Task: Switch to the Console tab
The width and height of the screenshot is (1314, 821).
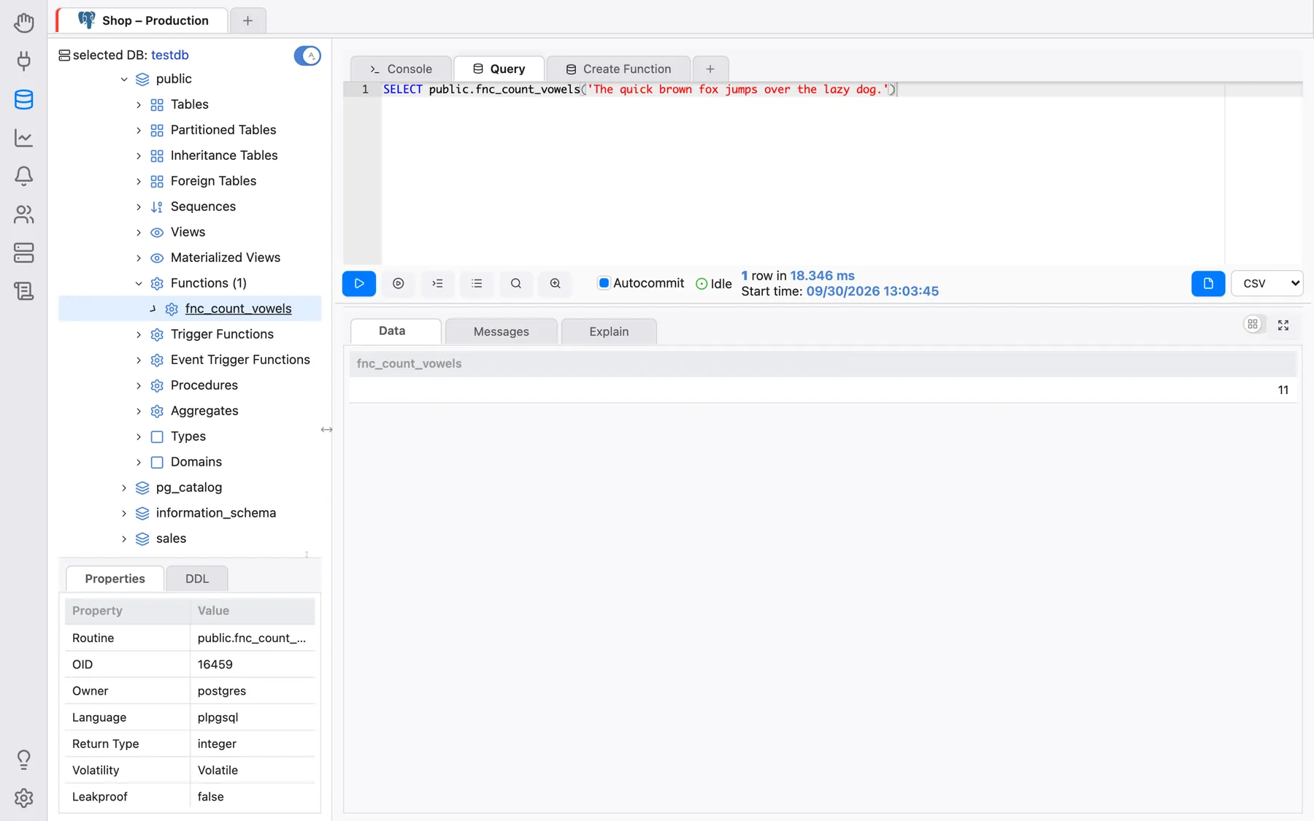Action: tap(401, 69)
